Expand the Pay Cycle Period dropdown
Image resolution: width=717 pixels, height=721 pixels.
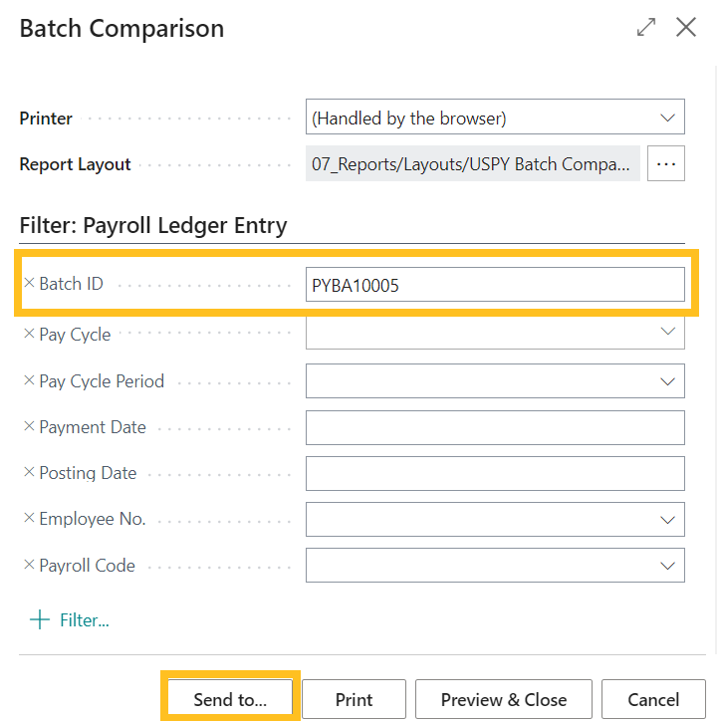pos(667,380)
